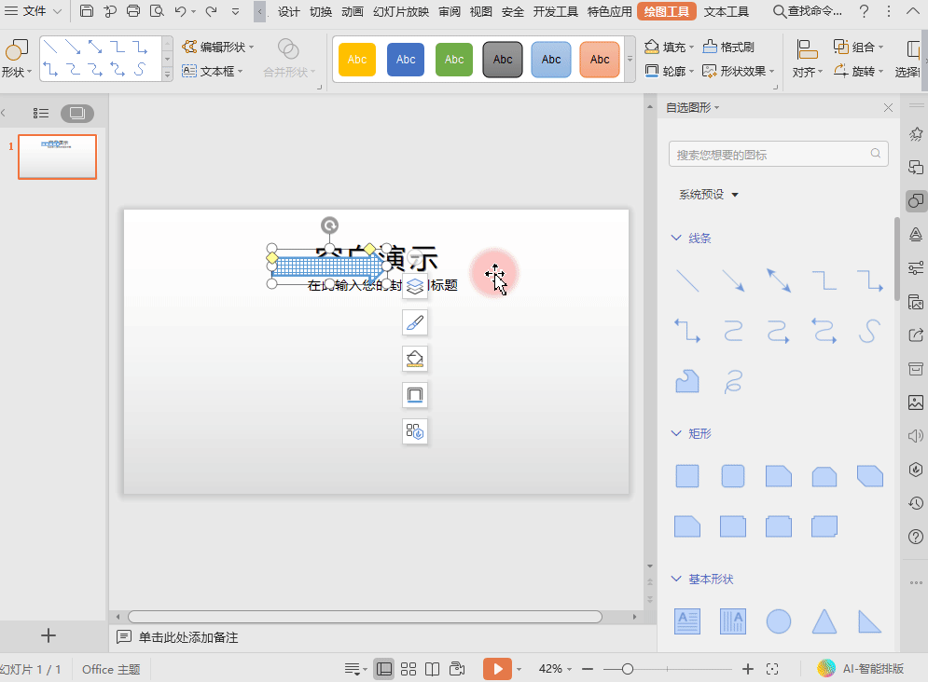Click the 形状效果 shape effects icon
The width and height of the screenshot is (928, 682).
(736, 71)
